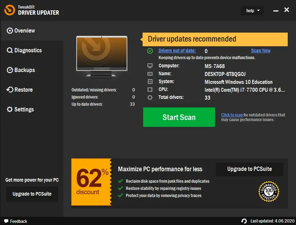The image size is (296, 225).
Task: Click Maximize PC performance for less heading
Action: point(160,169)
